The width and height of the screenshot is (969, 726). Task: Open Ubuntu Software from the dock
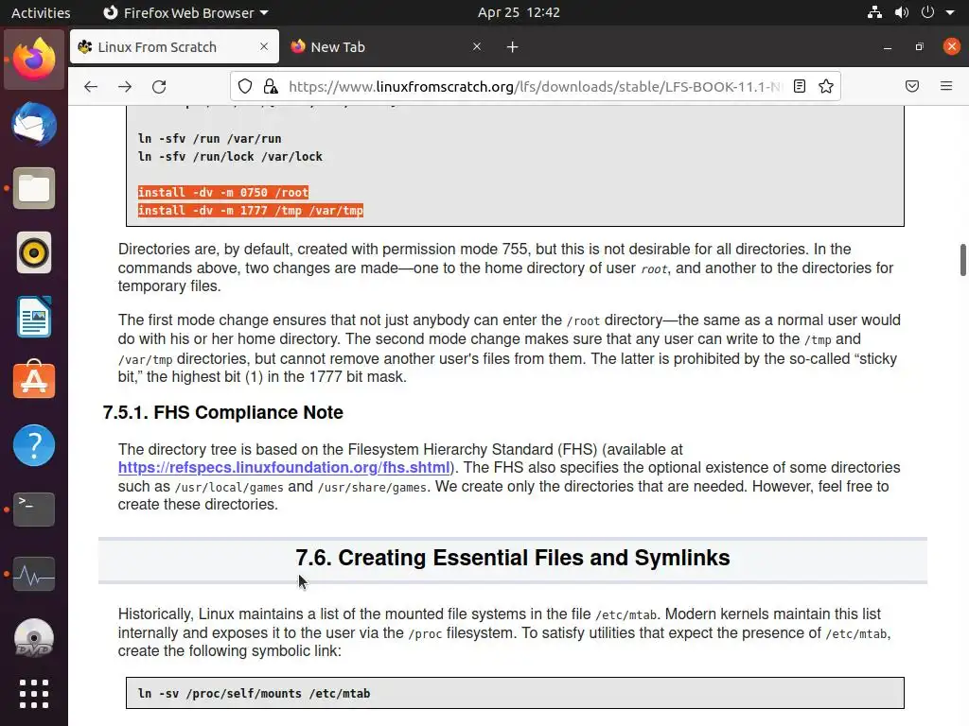pos(34,380)
